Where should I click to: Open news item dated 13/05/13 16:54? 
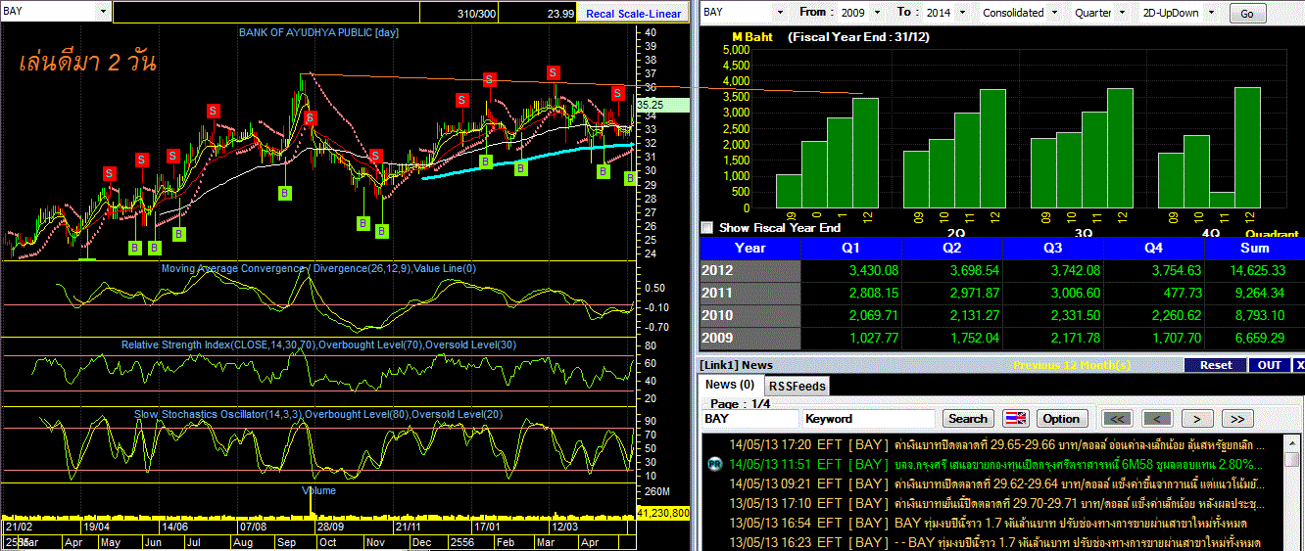[994, 523]
